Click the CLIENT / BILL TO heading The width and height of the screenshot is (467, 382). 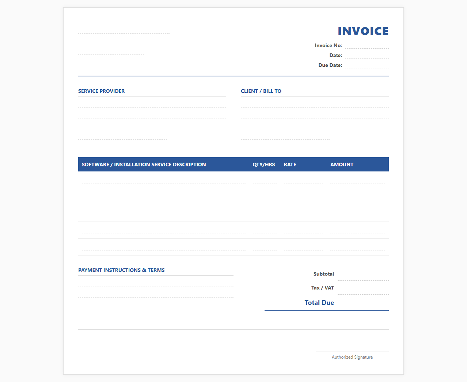[261, 91]
